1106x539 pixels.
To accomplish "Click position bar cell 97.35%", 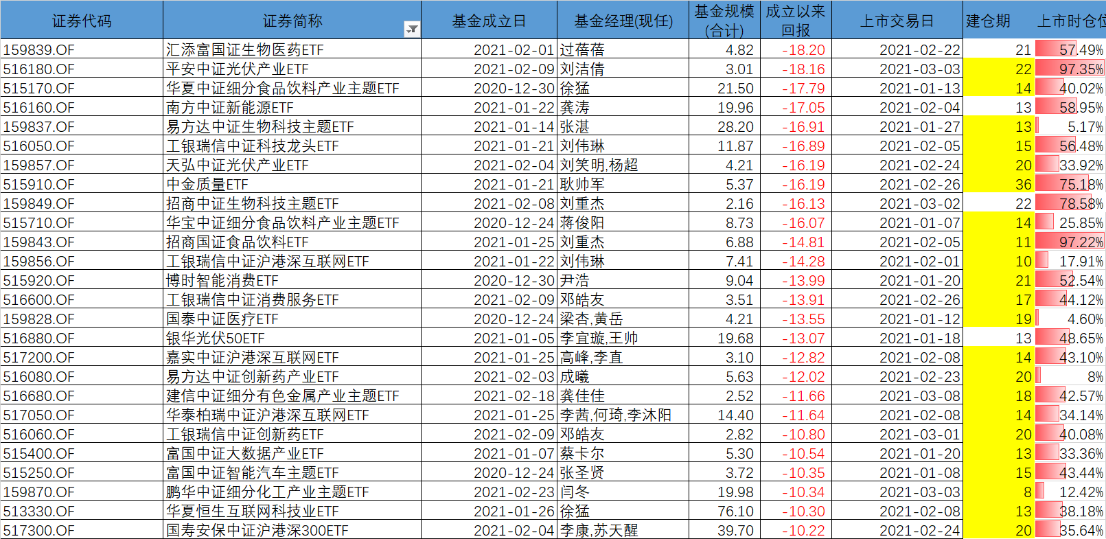I will [x=1070, y=69].
